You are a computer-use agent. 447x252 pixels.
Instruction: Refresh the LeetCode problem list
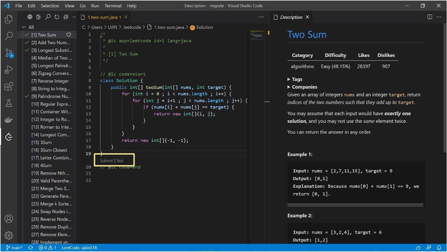pos(57,17)
